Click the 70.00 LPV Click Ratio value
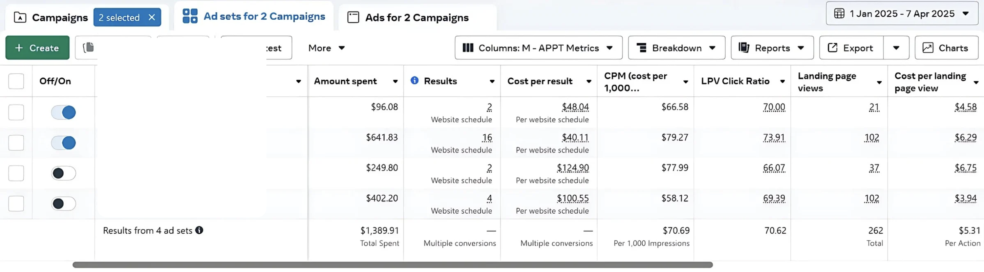Image resolution: width=984 pixels, height=272 pixels. click(x=774, y=107)
